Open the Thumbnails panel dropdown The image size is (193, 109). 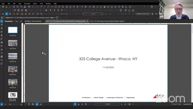tap(14, 21)
